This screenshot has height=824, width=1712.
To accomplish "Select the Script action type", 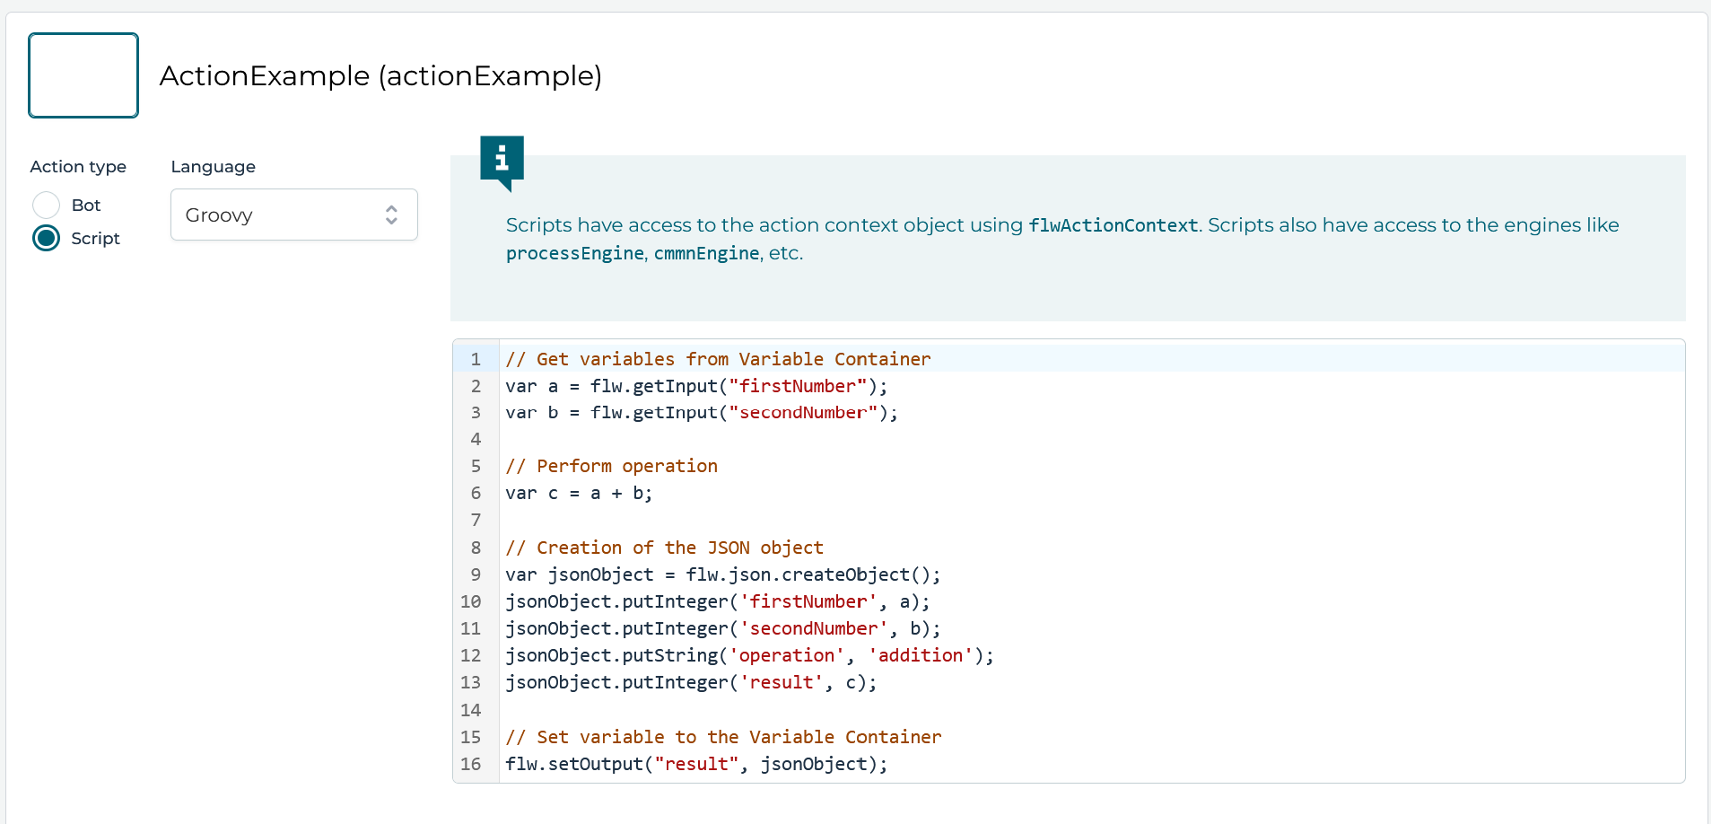I will pyautogui.click(x=46, y=238).
